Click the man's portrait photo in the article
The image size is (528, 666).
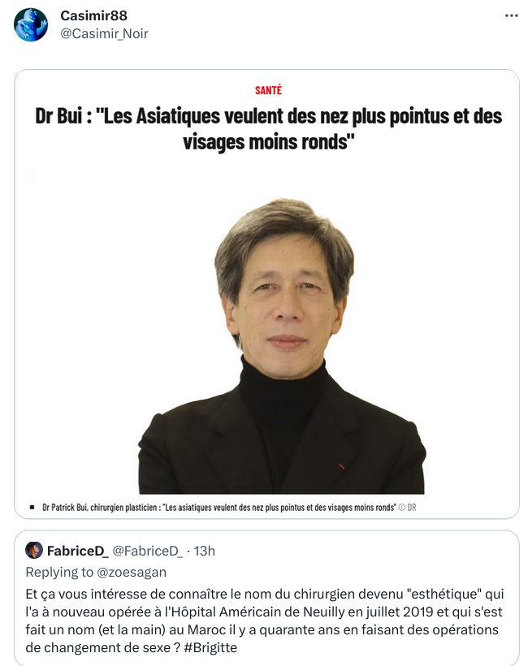click(x=282, y=346)
